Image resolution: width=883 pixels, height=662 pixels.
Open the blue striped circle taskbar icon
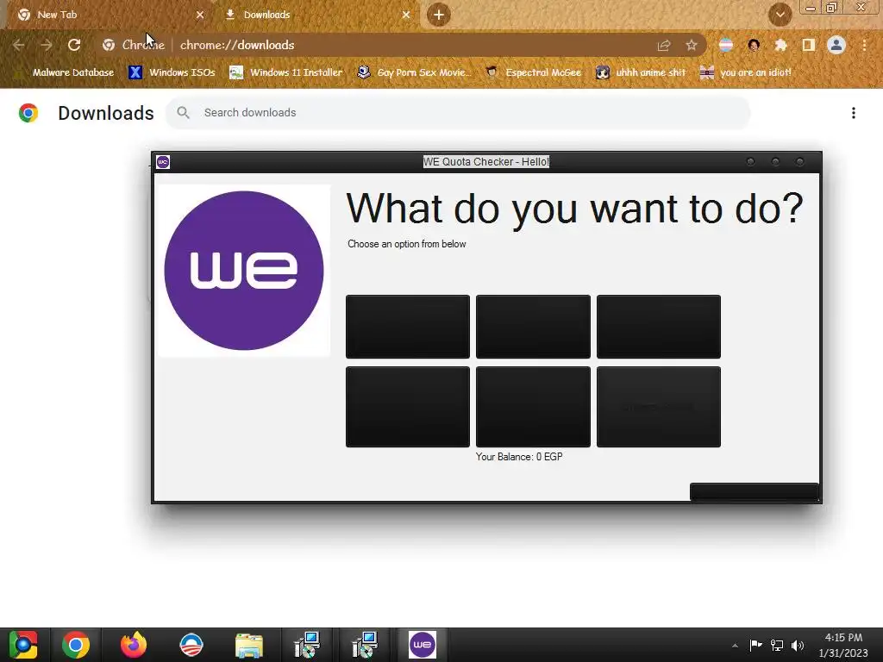[x=191, y=645]
